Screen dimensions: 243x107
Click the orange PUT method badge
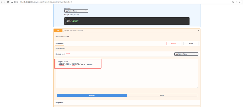(x=58, y=31)
